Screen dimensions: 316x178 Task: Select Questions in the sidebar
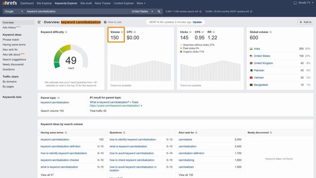point(8,69)
